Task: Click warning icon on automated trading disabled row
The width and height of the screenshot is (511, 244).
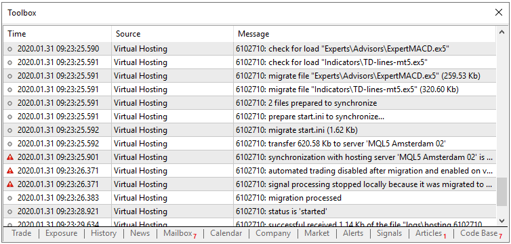Action: tap(10, 171)
